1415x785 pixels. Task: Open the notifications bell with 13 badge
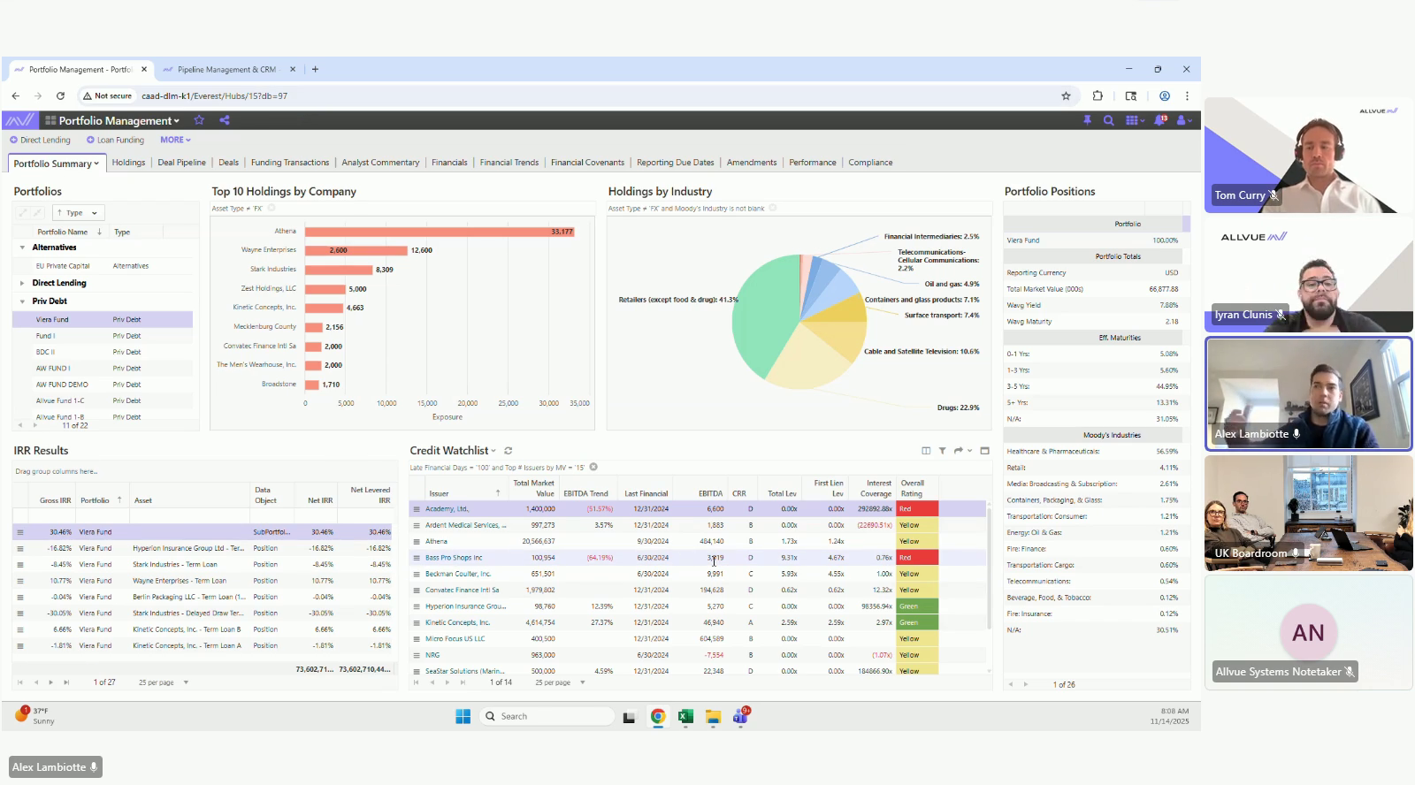click(x=1159, y=120)
